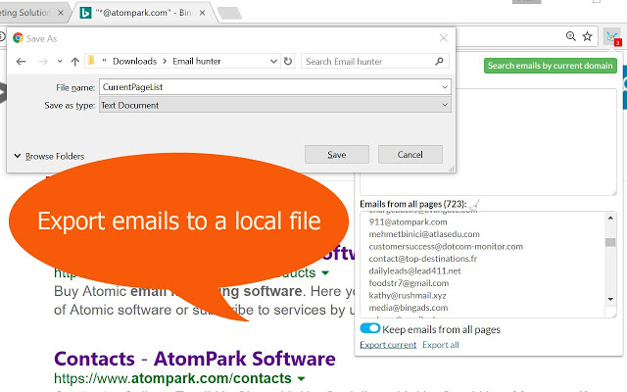Click Emails from all pages (723) label
This screenshot has height=392, width=627.
click(x=413, y=205)
